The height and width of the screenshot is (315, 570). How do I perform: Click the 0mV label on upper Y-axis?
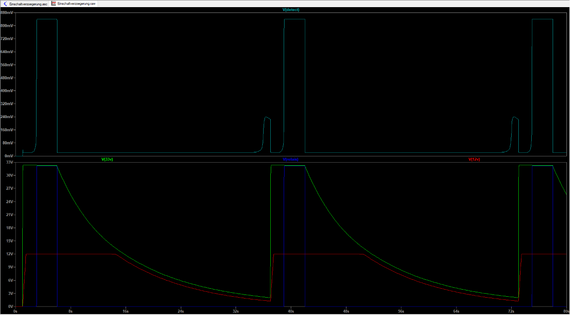(9, 156)
